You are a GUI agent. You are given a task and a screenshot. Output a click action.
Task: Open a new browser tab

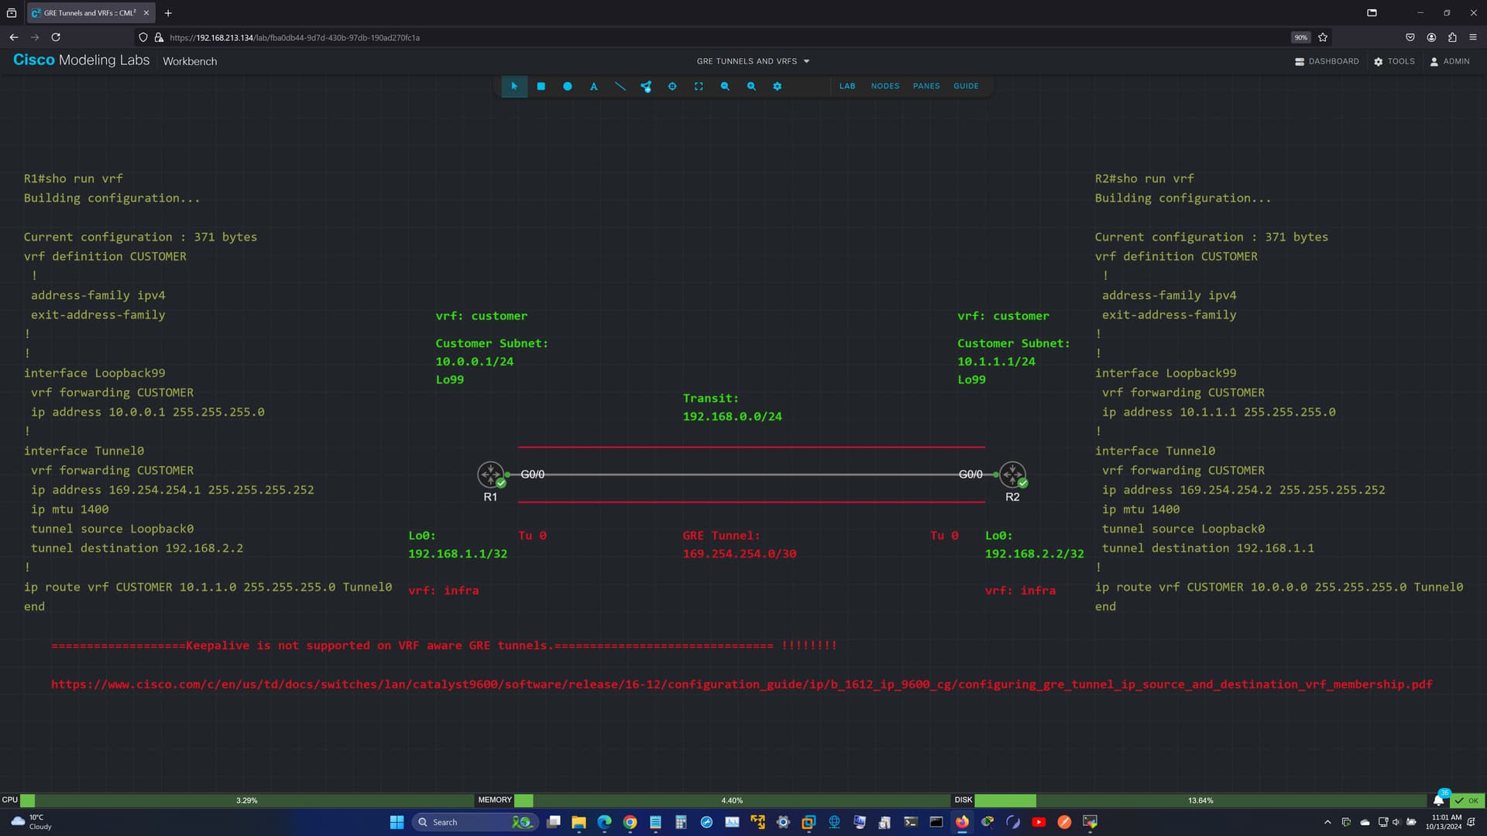pyautogui.click(x=168, y=13)
